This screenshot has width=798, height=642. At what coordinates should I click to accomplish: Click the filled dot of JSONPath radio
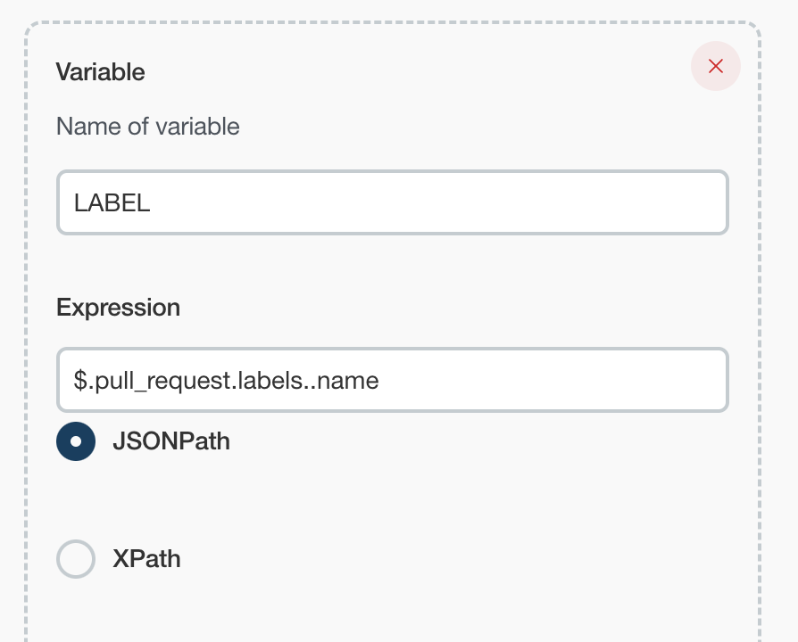coord(76,441)
